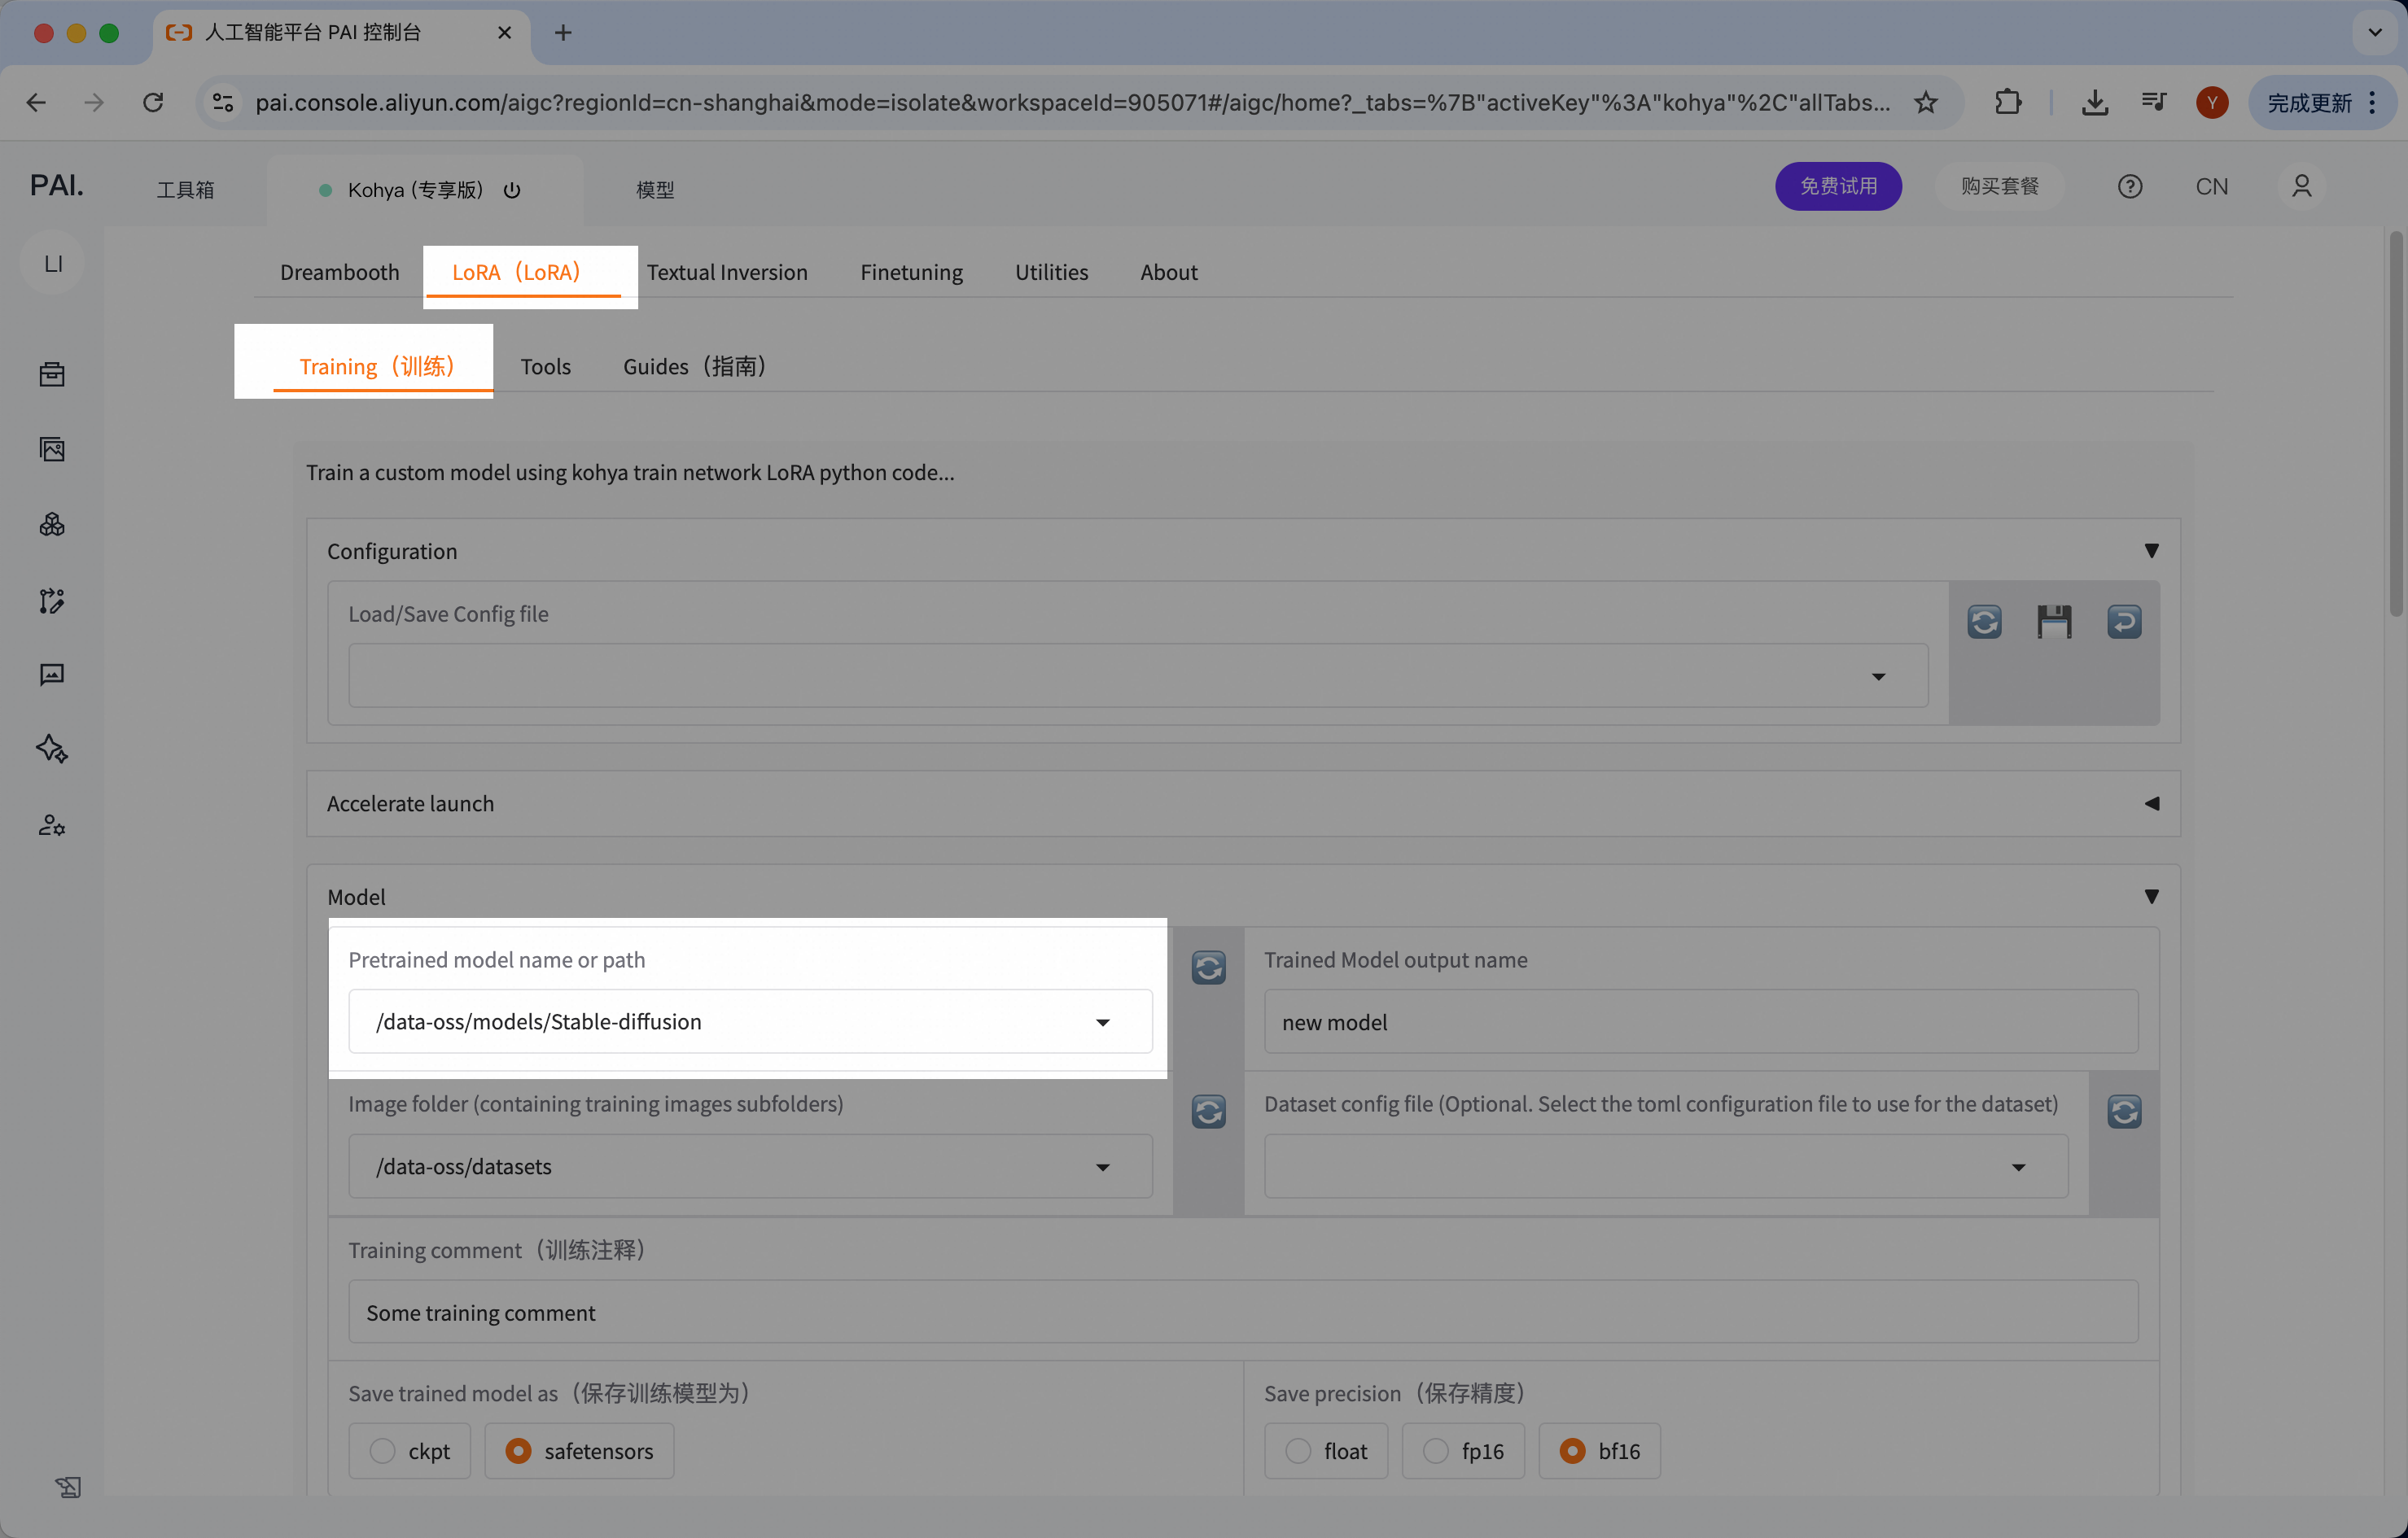Open the Pretrained model path dropdown
The image size is (2408, 1538).
click(x=1102, y=1021)
